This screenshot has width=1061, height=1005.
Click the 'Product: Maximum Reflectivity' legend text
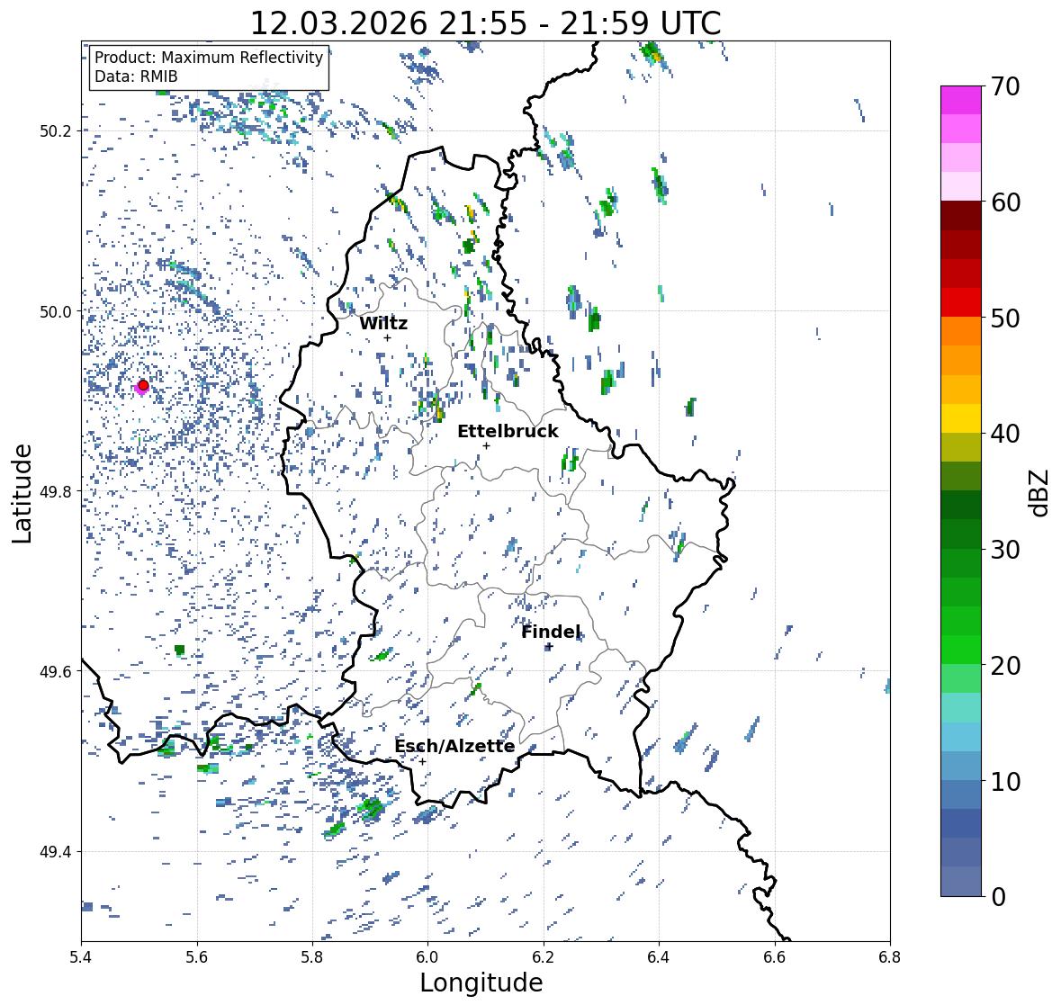tap(209, 58)
